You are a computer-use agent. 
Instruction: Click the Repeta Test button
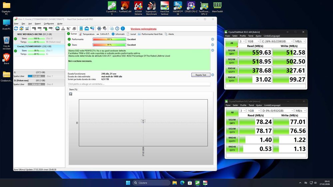[x=201, y=75]
